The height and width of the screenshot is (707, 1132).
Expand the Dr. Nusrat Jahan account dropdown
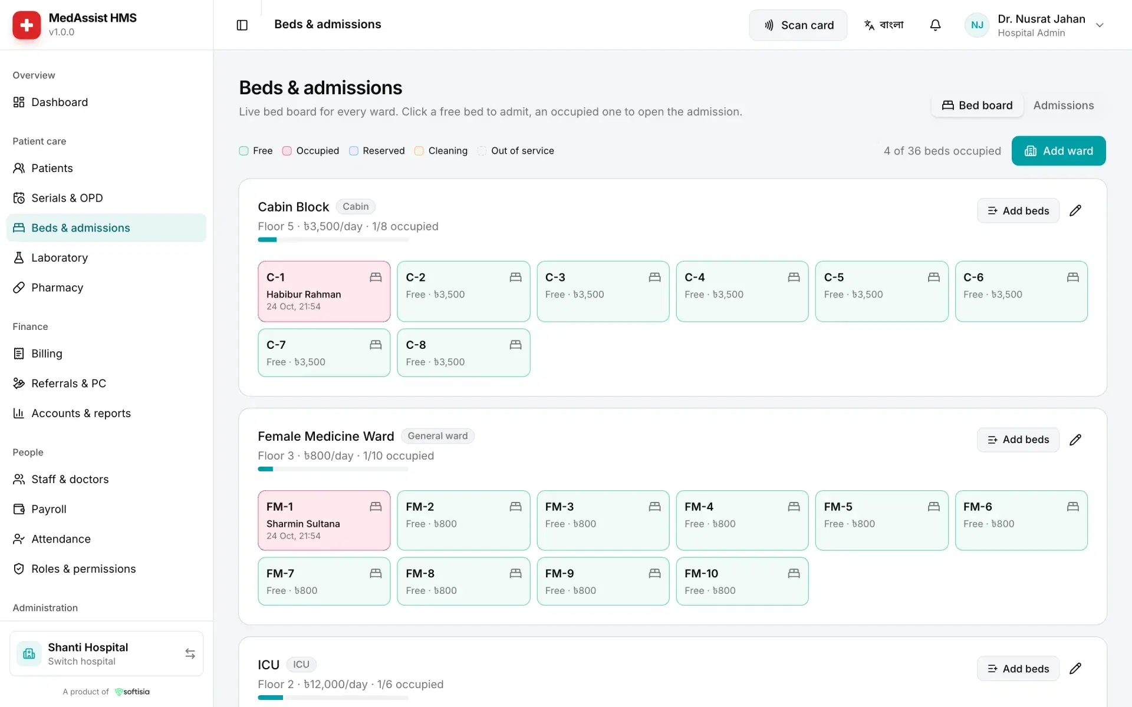coord(1100,25)
